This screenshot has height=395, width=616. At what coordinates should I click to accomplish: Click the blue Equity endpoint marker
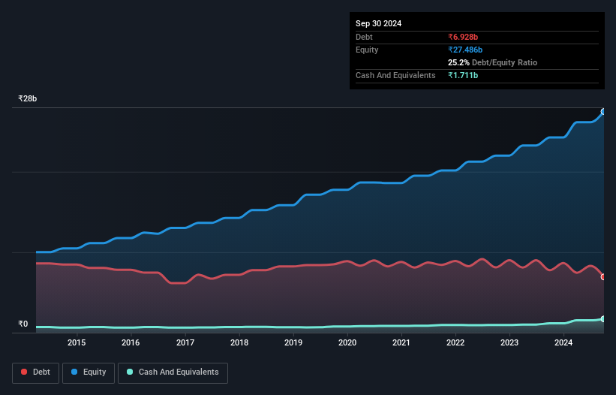(603, 112)
